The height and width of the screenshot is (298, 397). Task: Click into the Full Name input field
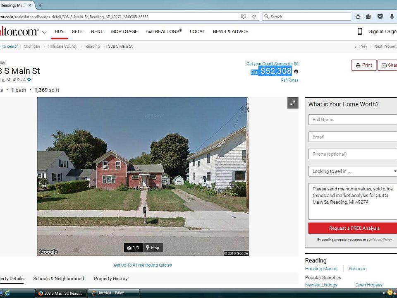pyautogui.click(x=352, y=120)
